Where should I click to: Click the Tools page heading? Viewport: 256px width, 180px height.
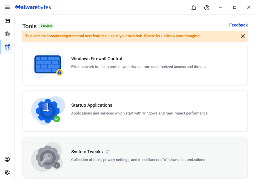(29, 26)
